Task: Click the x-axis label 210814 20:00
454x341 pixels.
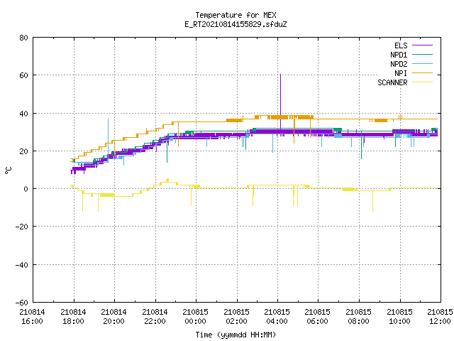Action: 113,316
